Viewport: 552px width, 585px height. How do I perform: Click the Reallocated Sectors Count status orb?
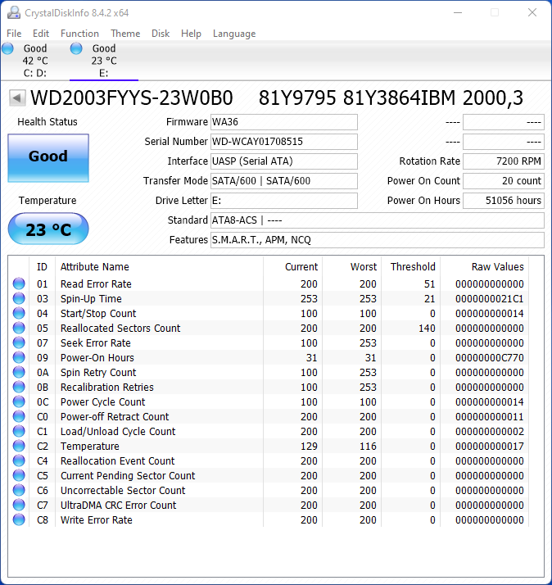tap(19, 329)
